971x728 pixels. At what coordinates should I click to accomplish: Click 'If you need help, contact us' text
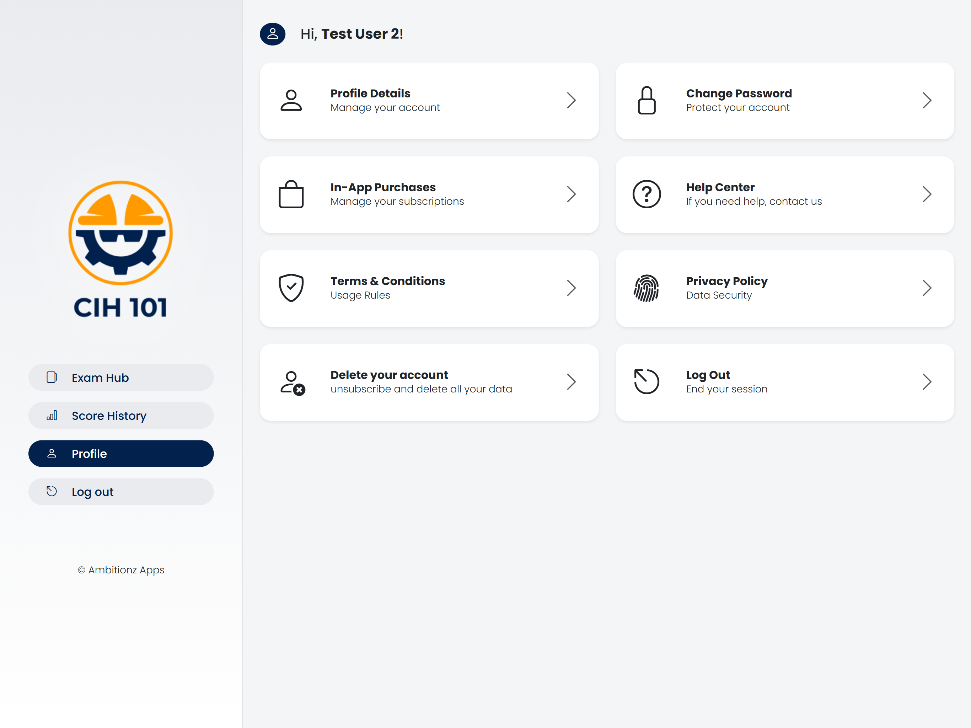click(x=754, y=202)
